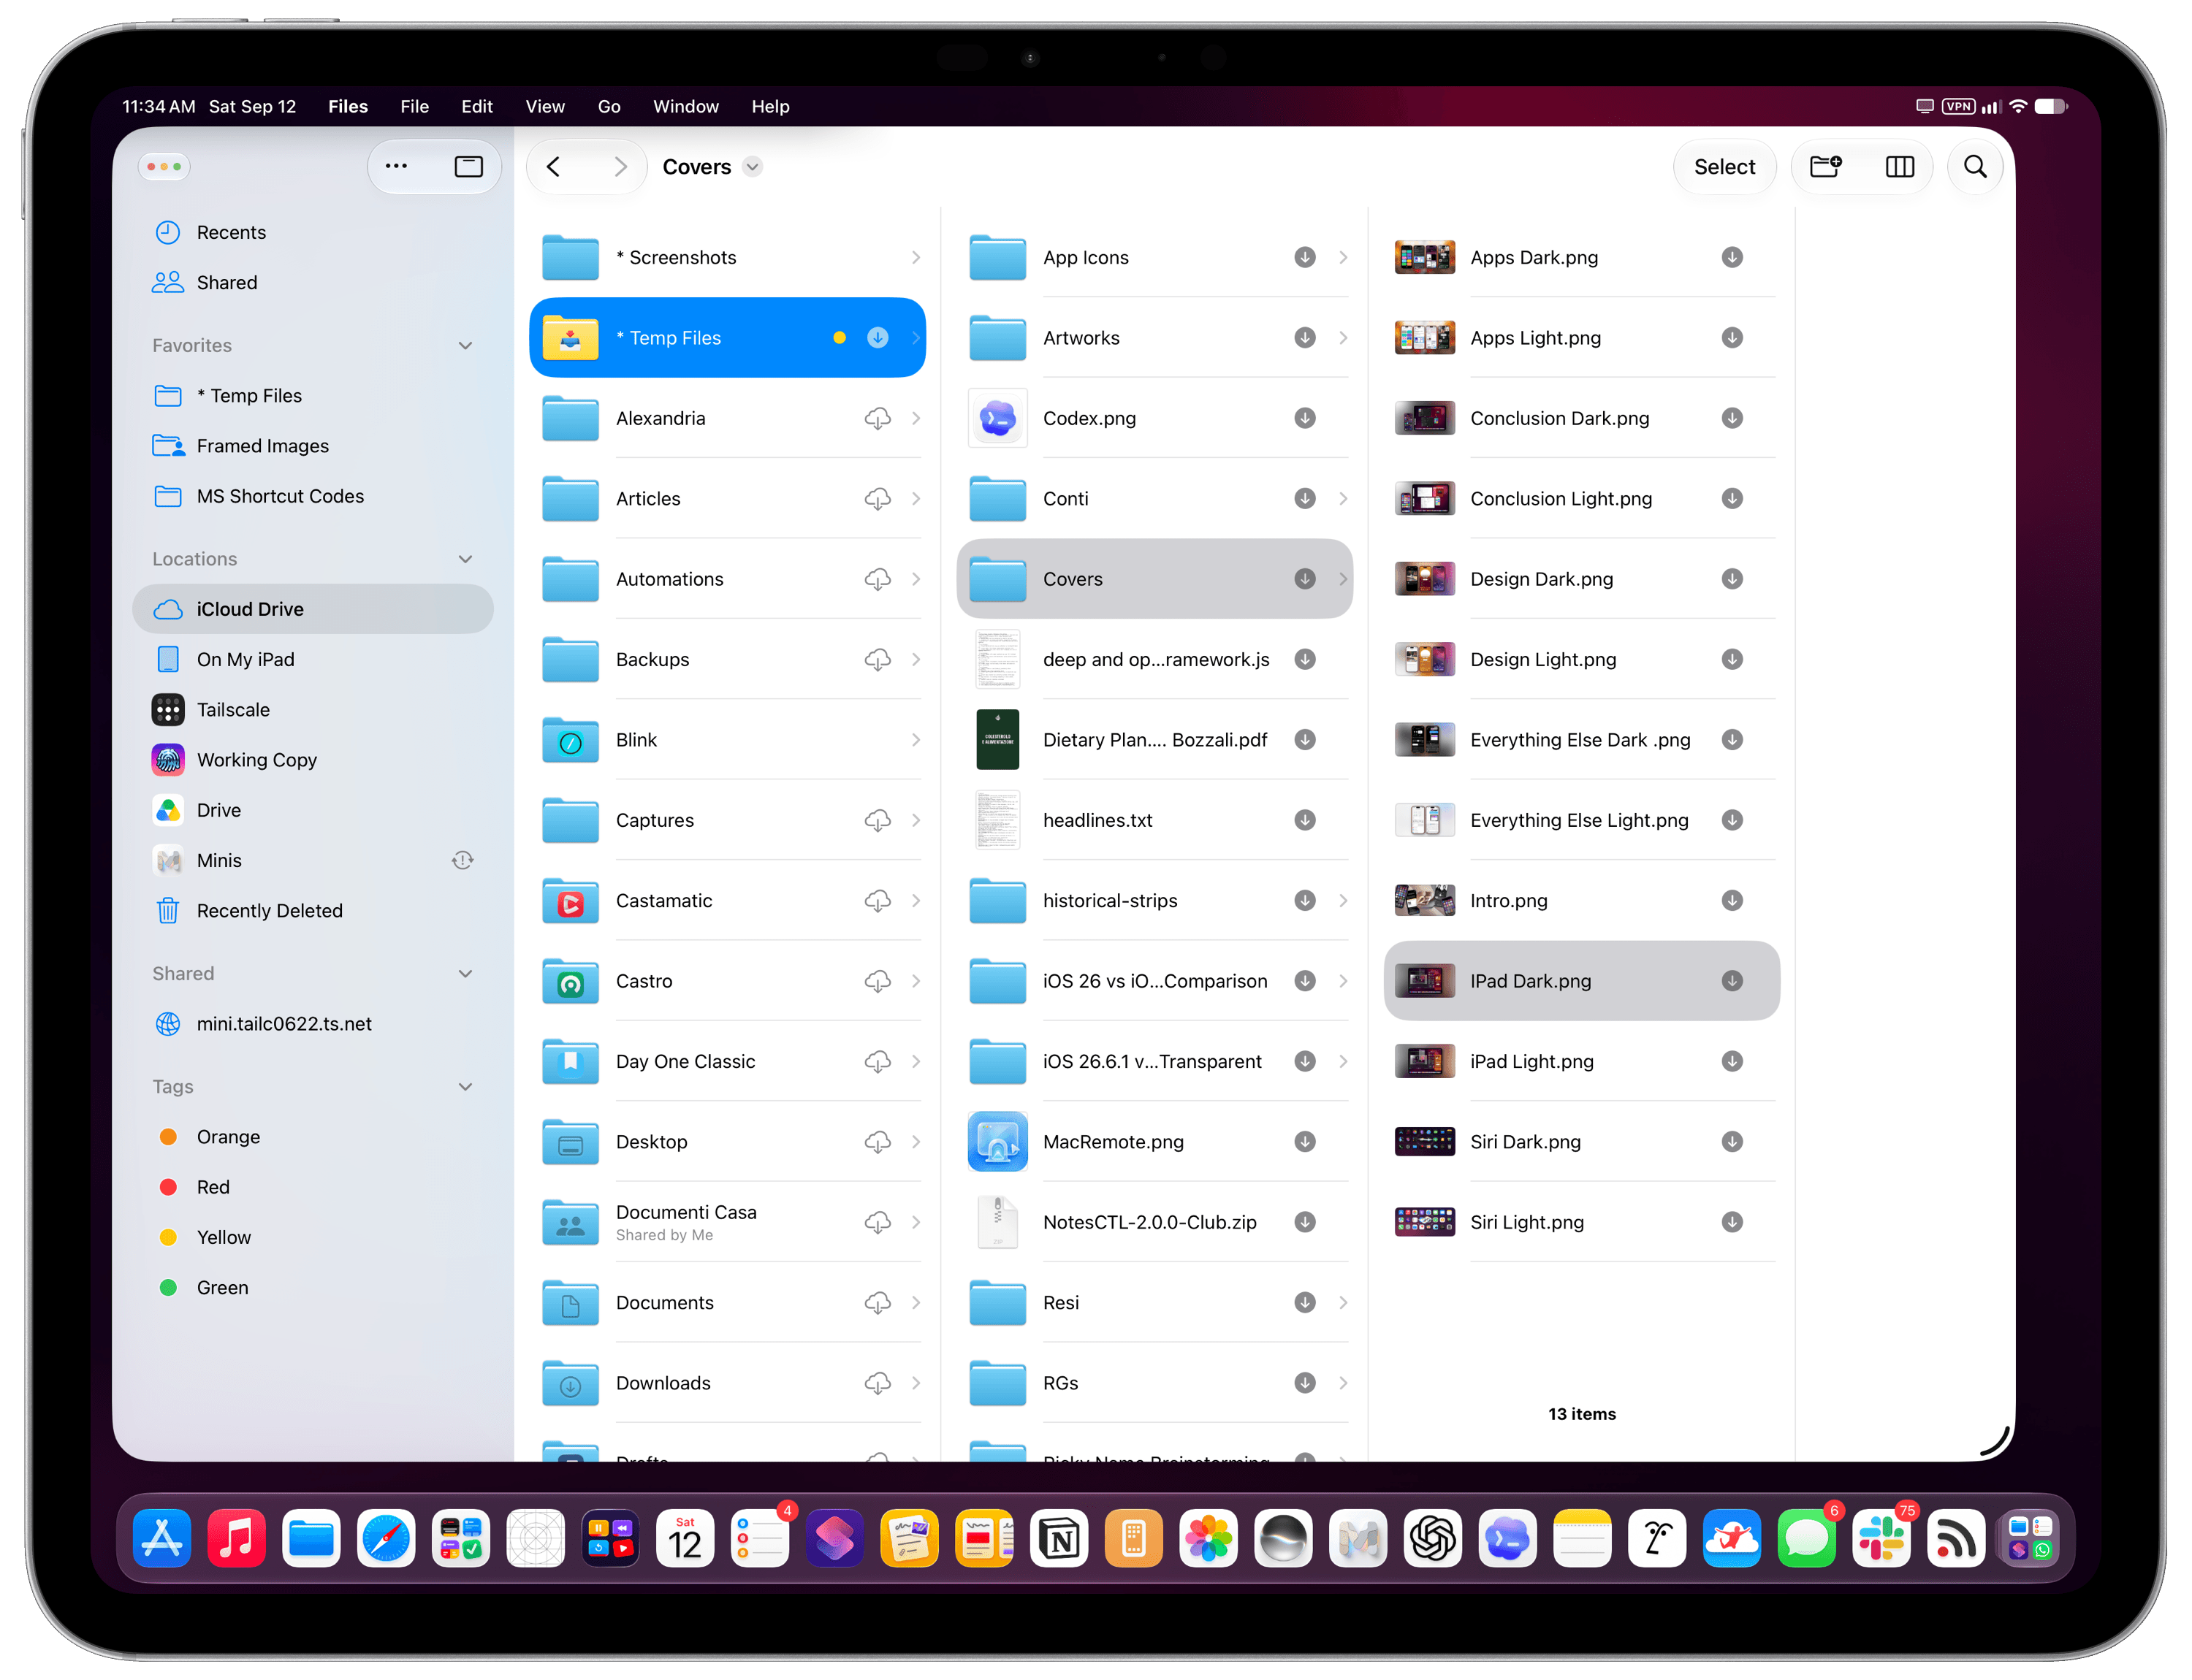This screenshot has height=1680, width=2192.
Task: Click the Minis sync status icon
Action: 463,860
